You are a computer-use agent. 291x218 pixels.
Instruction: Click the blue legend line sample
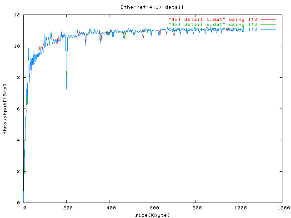(268, 29)
